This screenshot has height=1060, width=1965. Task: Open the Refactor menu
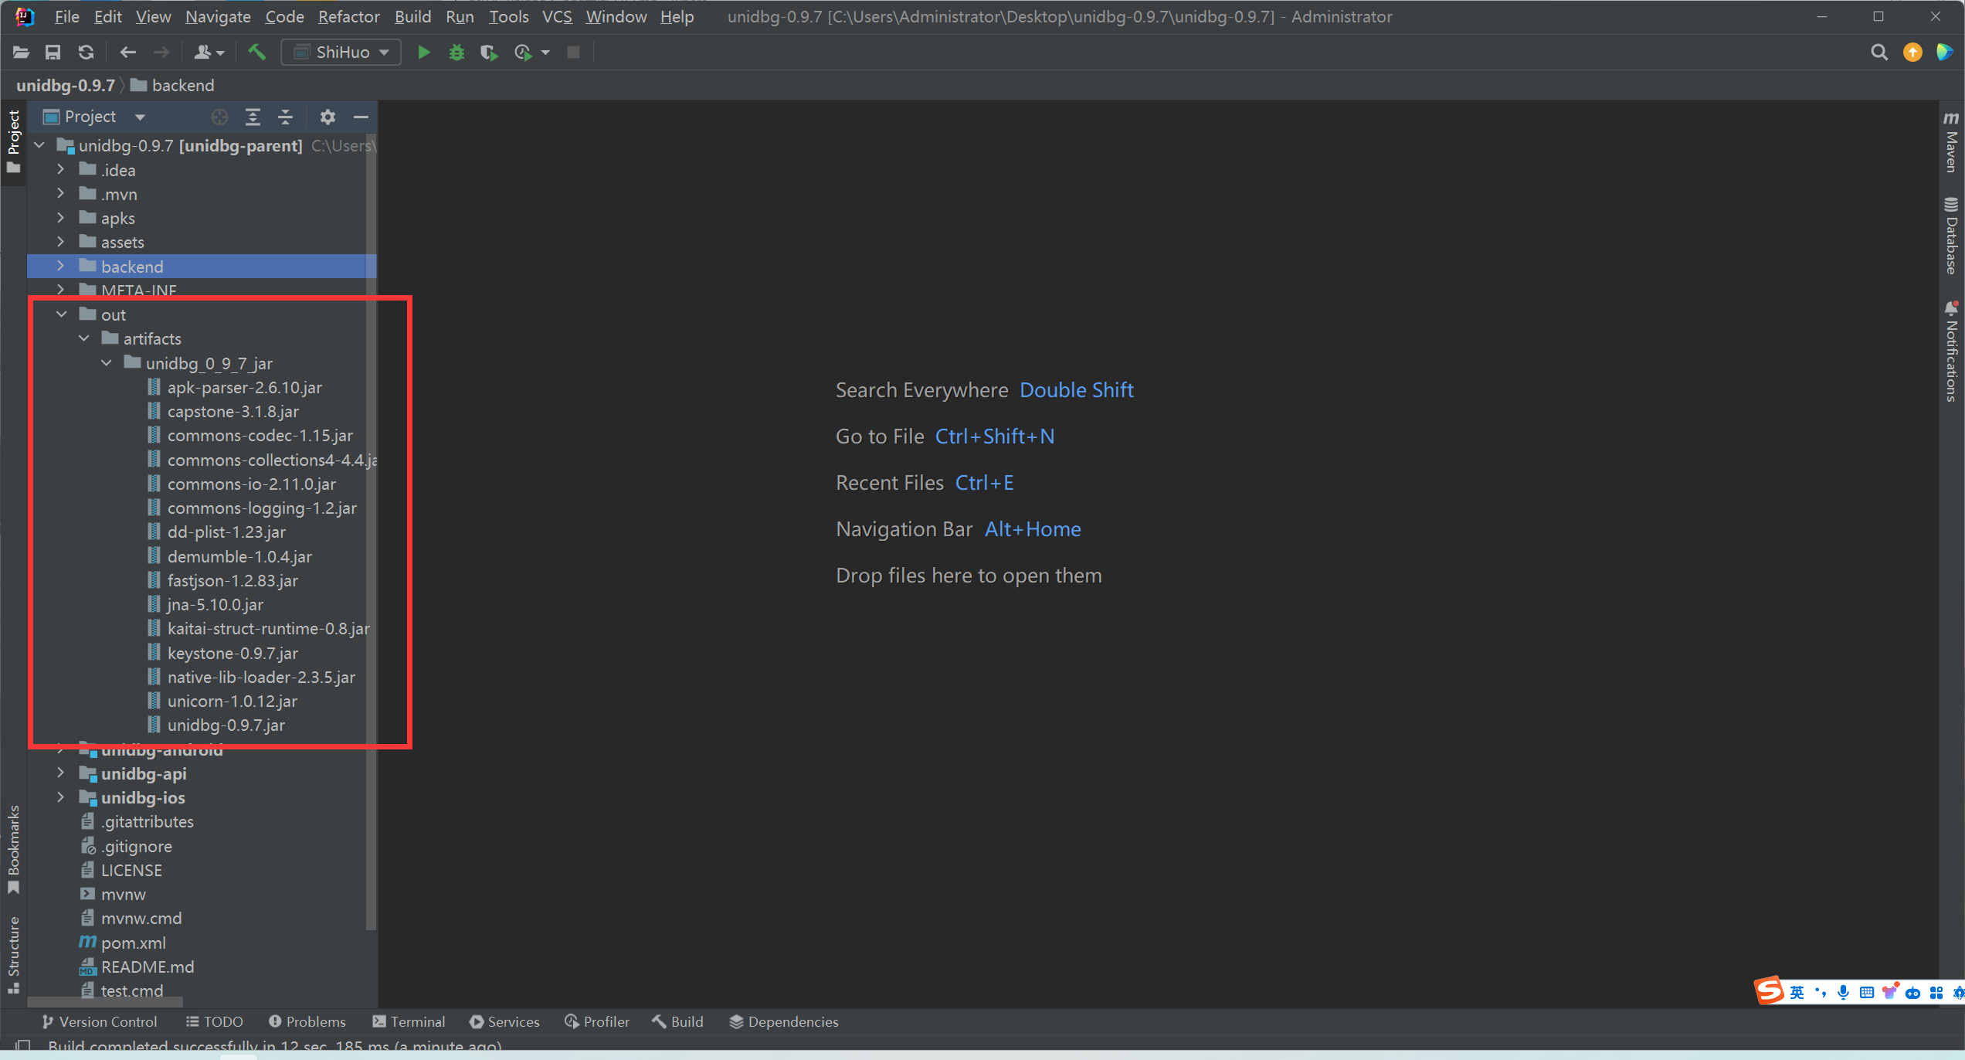[348, 17]
